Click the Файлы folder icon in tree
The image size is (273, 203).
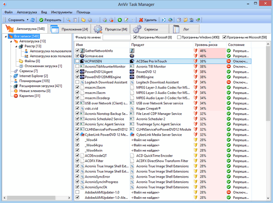pyautogui.click(x=21, y=61)
